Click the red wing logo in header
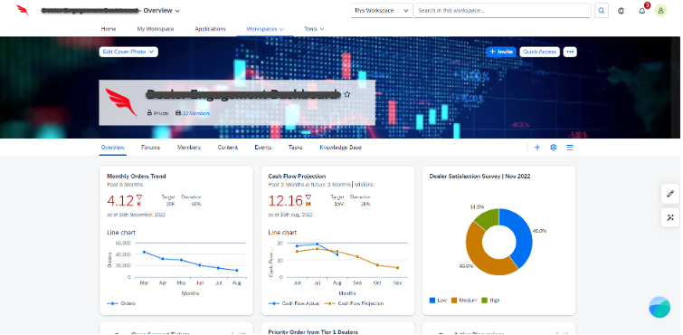The width and height of the screenshot is (683, 335). coord(23,10)
